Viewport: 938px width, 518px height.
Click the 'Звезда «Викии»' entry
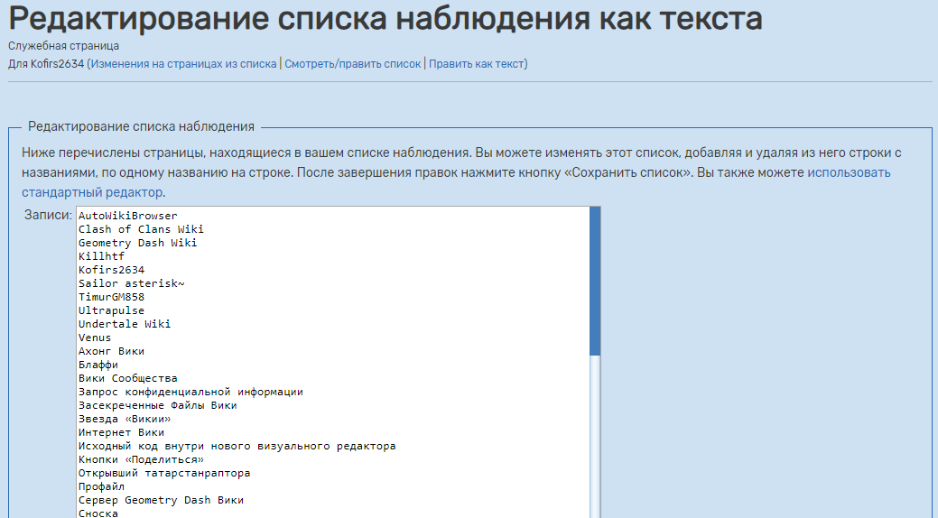click(125, 420)
